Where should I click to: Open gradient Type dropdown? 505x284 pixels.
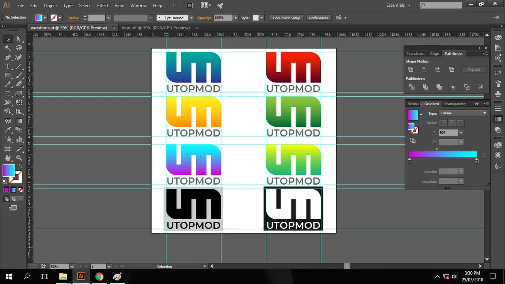click(x=464, y=113)
